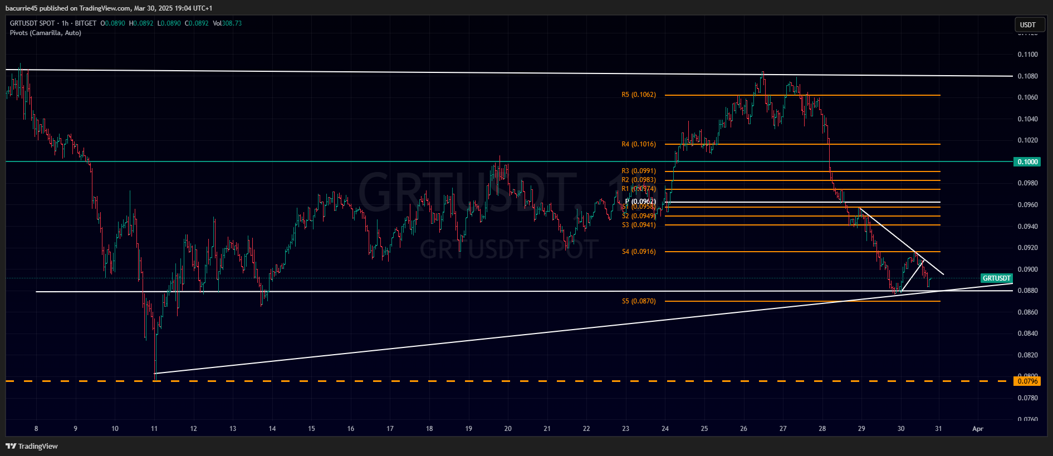
Task: Click date 11 on the time axis
Action: (x=154, y=429)
